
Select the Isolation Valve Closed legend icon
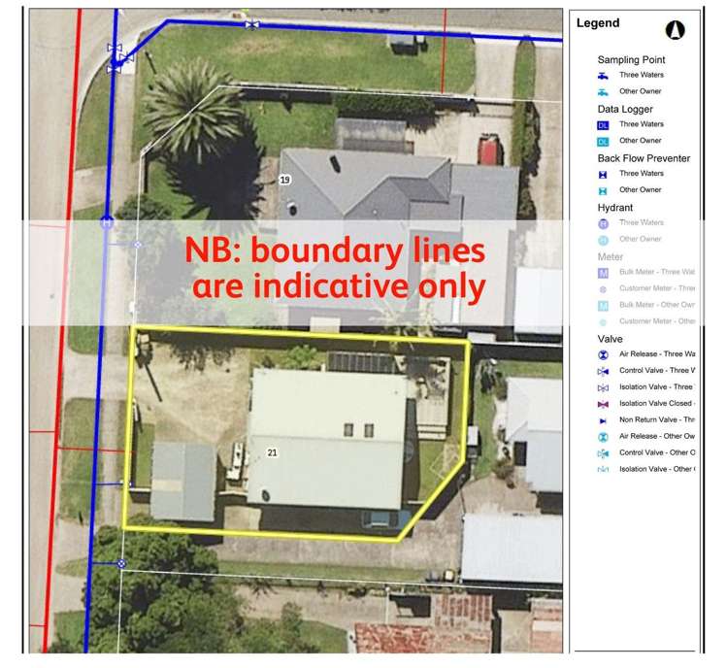pyautogui.click(x=603, y=404)
